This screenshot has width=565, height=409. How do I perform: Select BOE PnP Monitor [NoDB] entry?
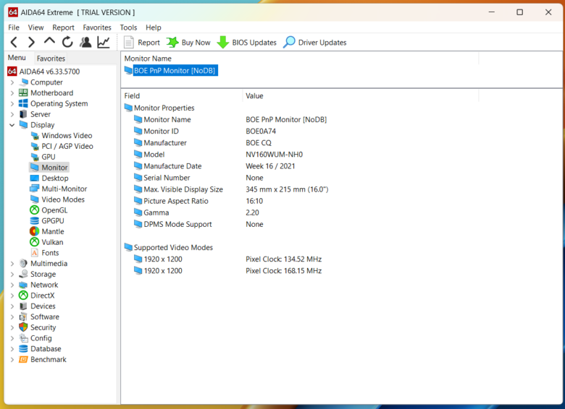(x=175, y=70)
